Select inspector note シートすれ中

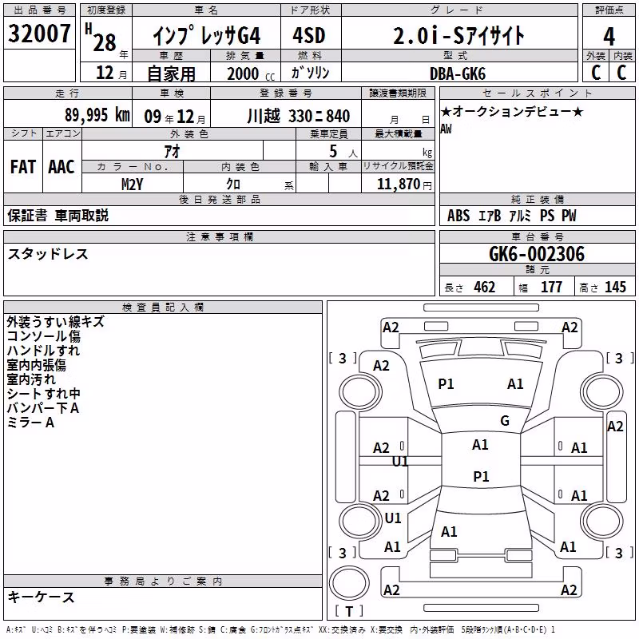click(44, 393)
